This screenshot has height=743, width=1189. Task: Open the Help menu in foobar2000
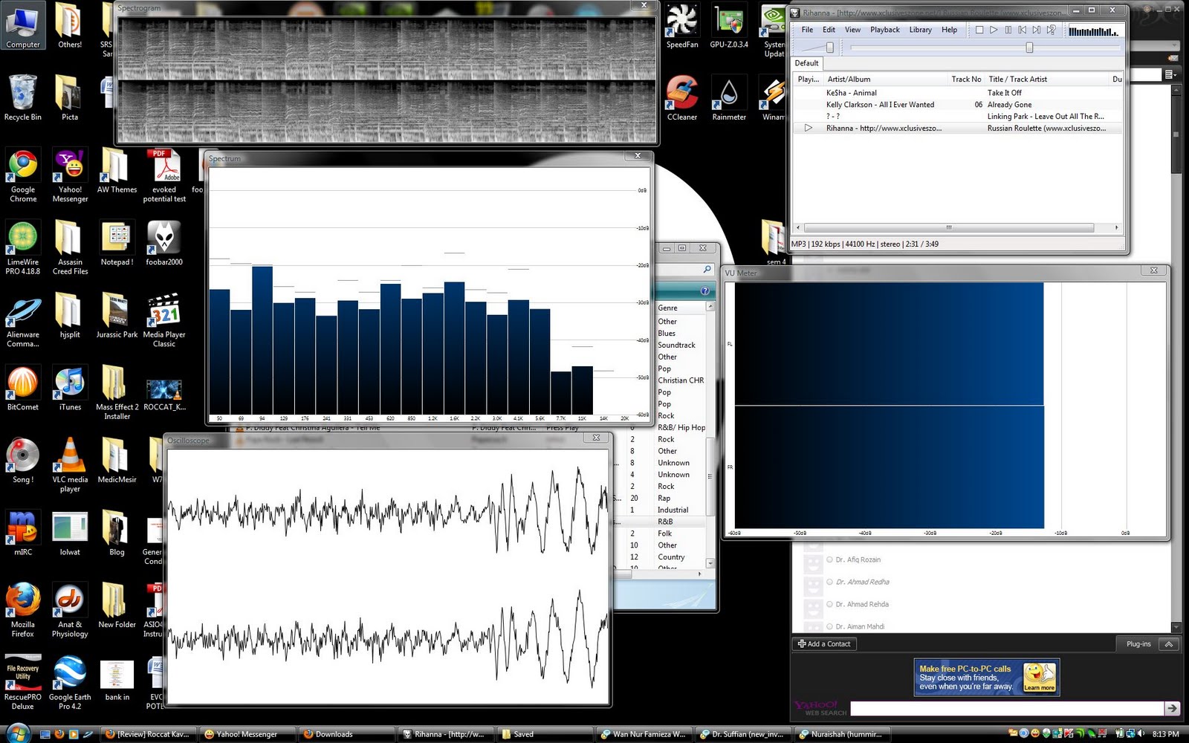(949, 30)
